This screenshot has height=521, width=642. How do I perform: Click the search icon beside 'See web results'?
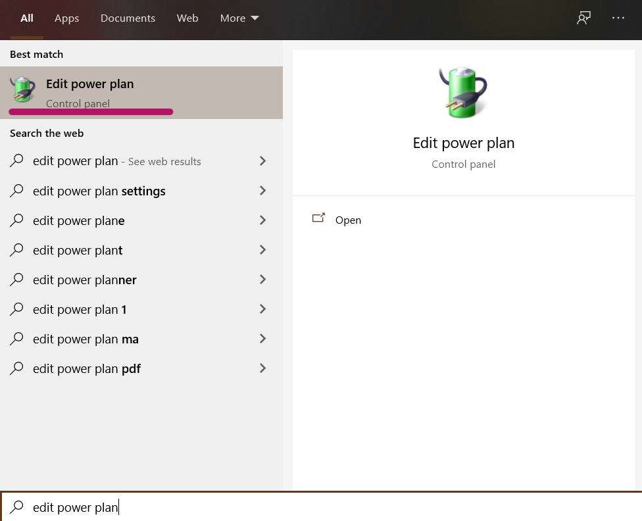click(17, 161)
